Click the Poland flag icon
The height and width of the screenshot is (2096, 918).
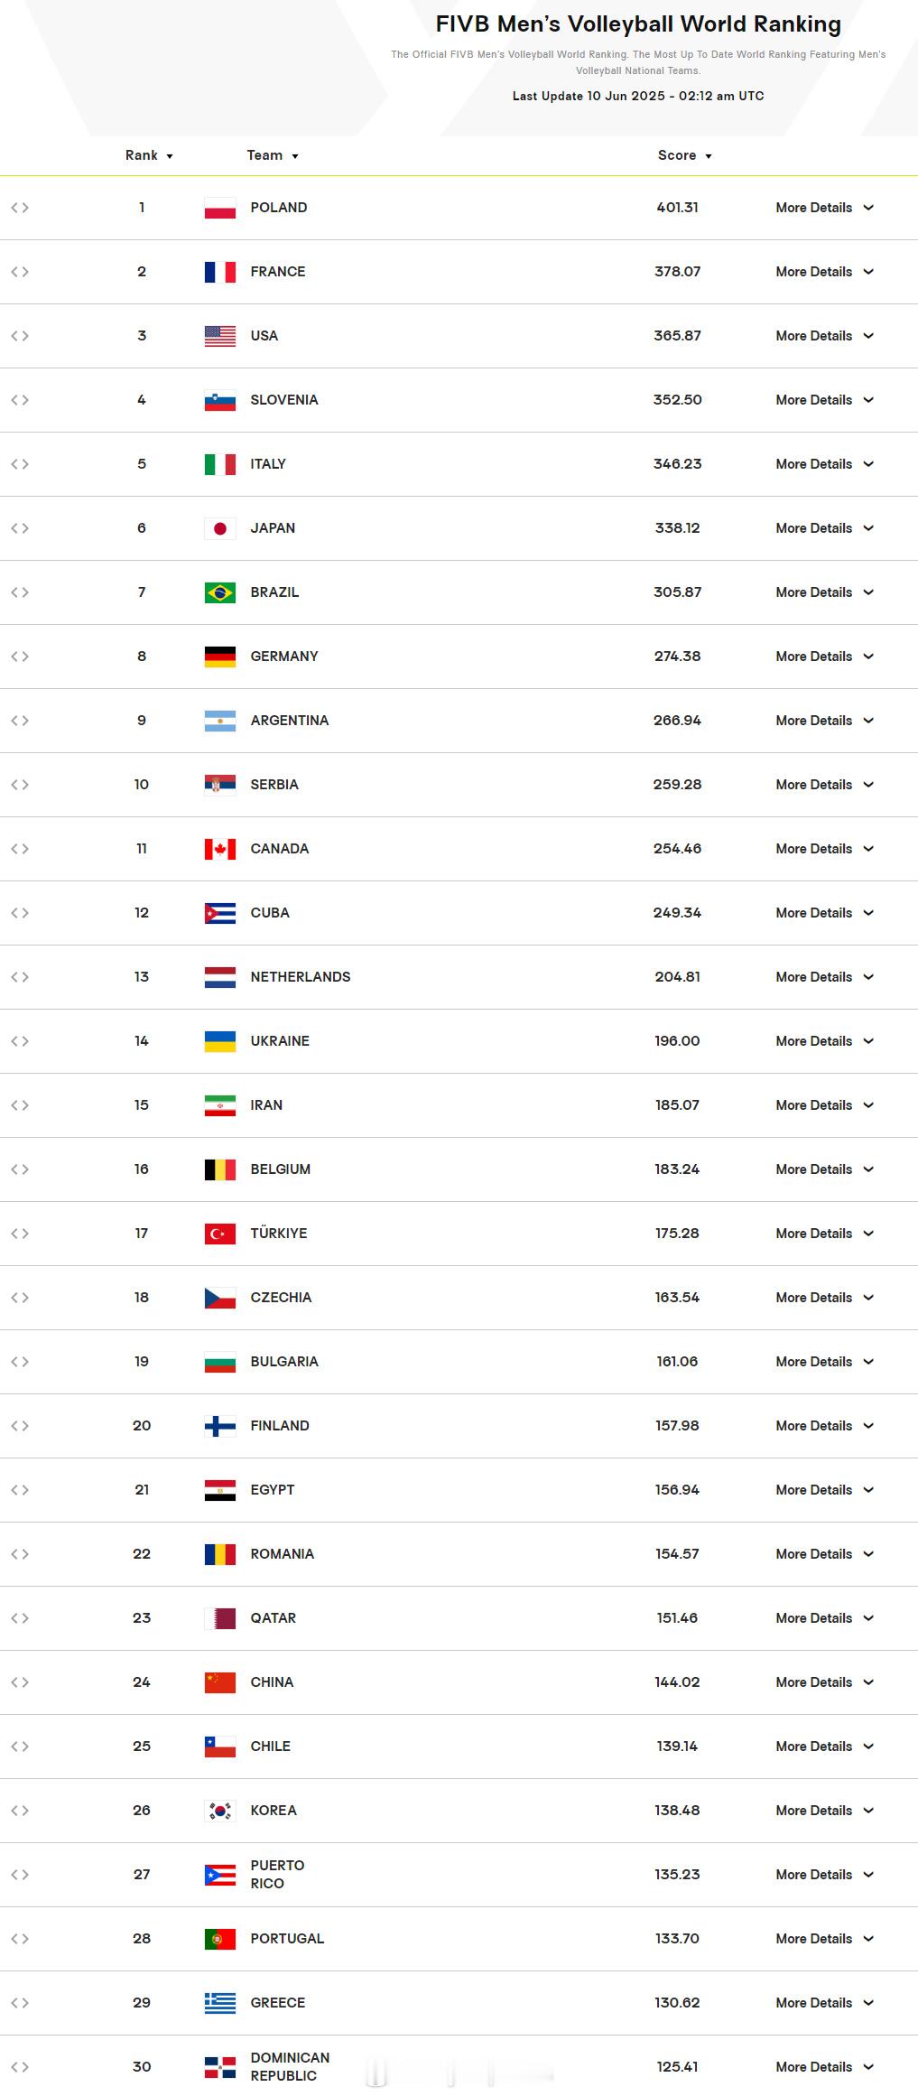click(220, 208)
